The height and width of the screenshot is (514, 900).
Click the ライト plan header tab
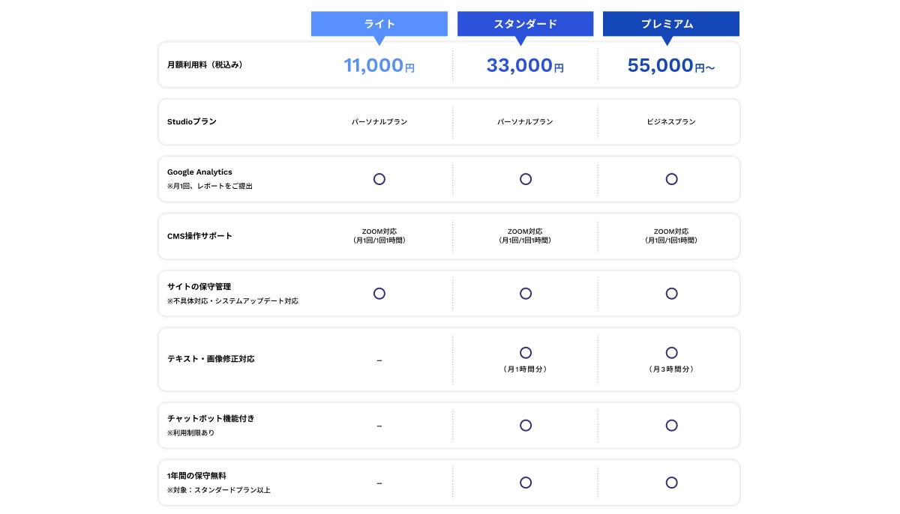click(379, 24)
